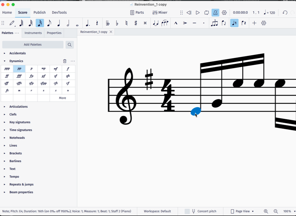Switch to the Publish tab
296x216 pixels.
click(x=39, y=12)
